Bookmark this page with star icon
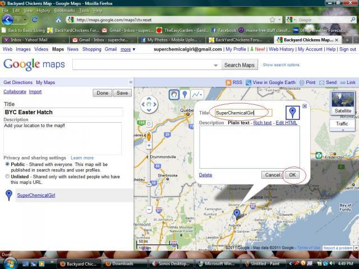The width and height of the screenshot is (359, 269). (272, 20)
